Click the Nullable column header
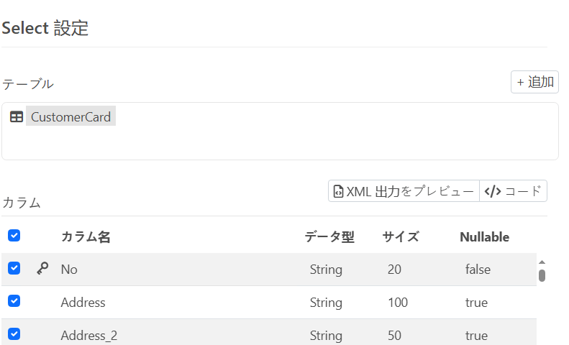The image size is (569, 345). [484, 236]
